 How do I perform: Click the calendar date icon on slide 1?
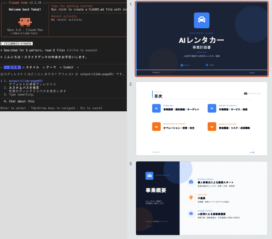point(182,65)
